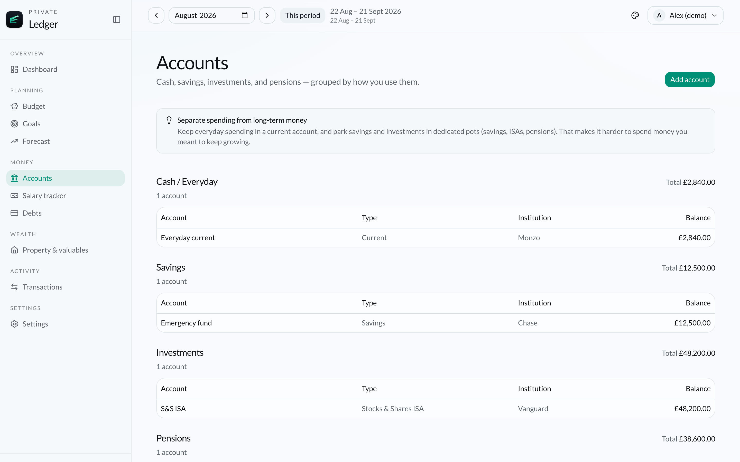
Task: Click the Monzo institution cell
Action: pos(529,238)
